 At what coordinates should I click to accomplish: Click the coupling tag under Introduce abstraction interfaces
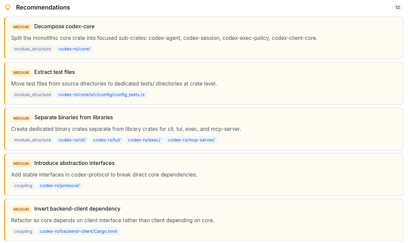(23, 186)
